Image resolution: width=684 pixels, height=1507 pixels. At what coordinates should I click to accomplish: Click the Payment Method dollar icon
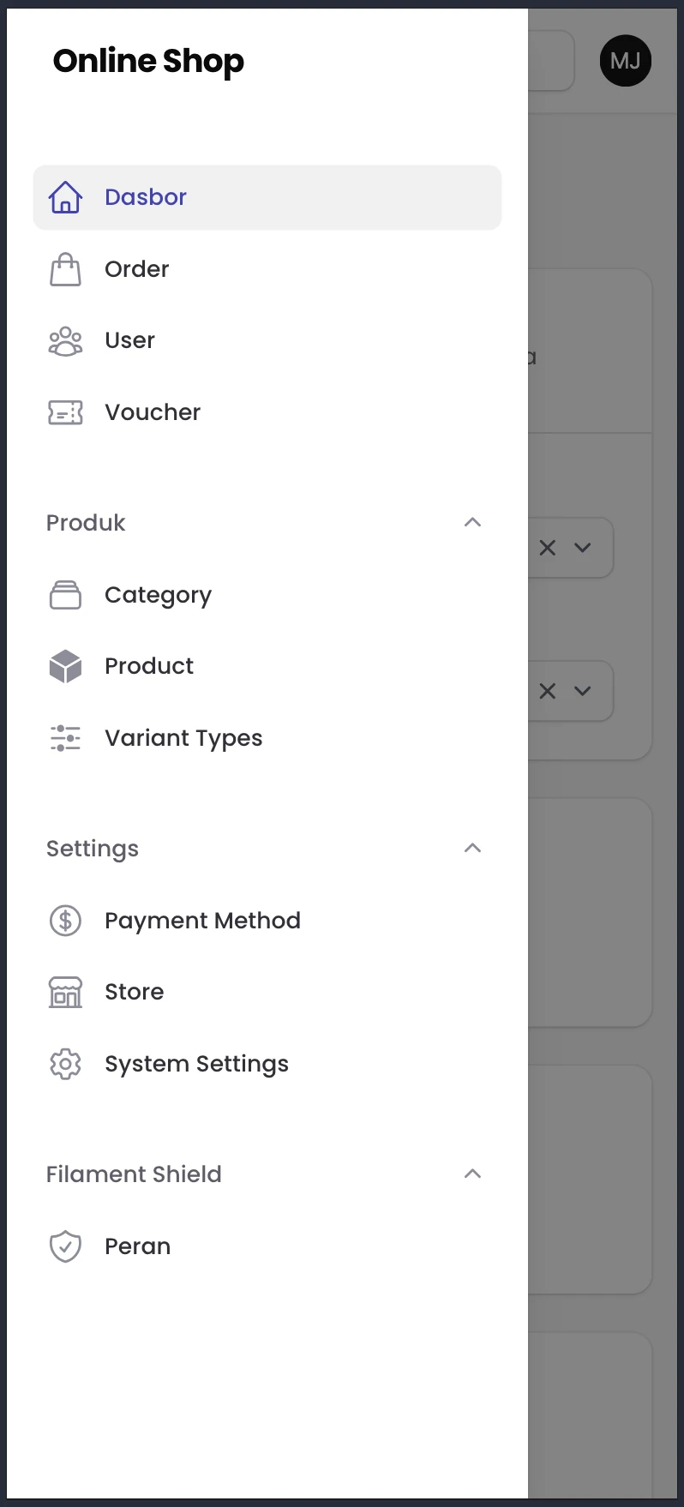coord(65,921)
